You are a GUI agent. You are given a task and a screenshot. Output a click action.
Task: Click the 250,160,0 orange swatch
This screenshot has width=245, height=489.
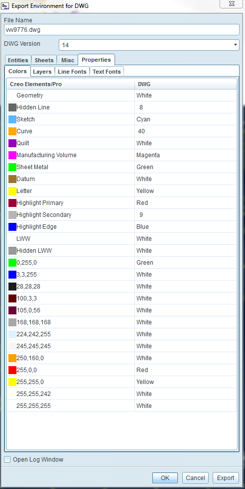[12, 358]
